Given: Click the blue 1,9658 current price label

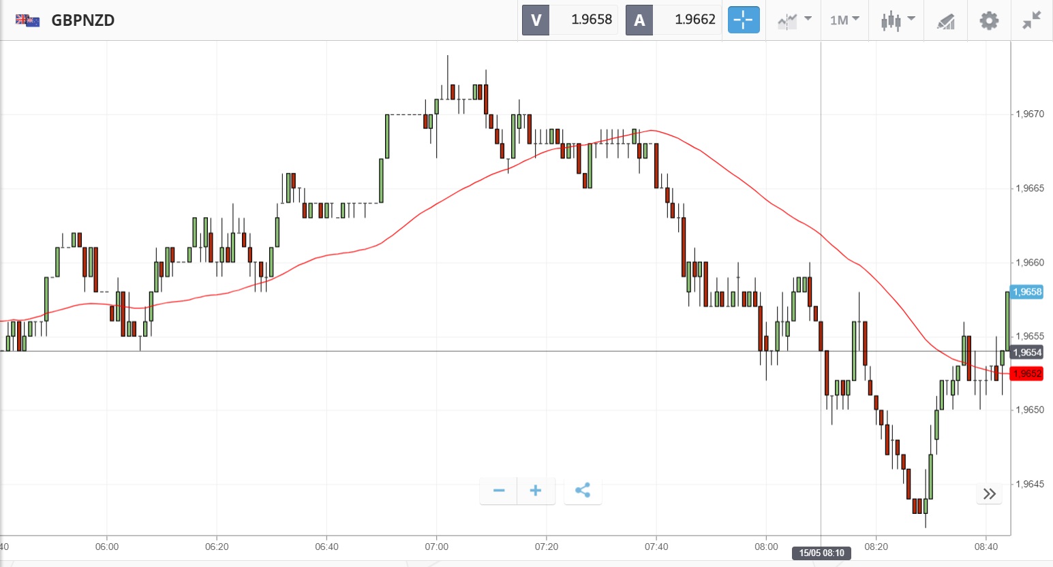Looking at the screenshot, I should (1027, 292).
